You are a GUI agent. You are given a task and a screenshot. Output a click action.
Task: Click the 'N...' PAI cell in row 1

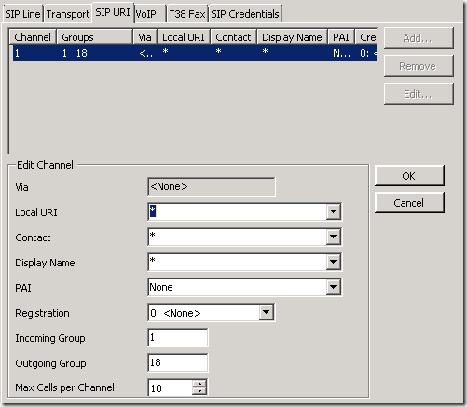coord(341,53)
